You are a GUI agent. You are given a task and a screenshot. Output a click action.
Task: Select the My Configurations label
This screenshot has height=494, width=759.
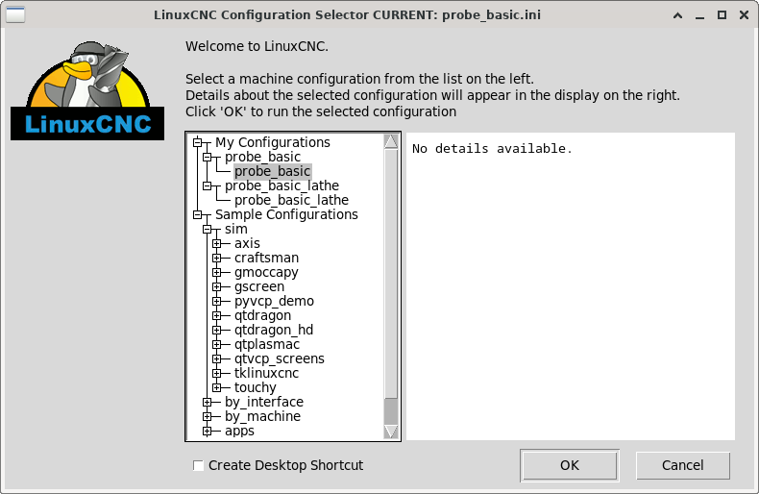pos(273,142)
